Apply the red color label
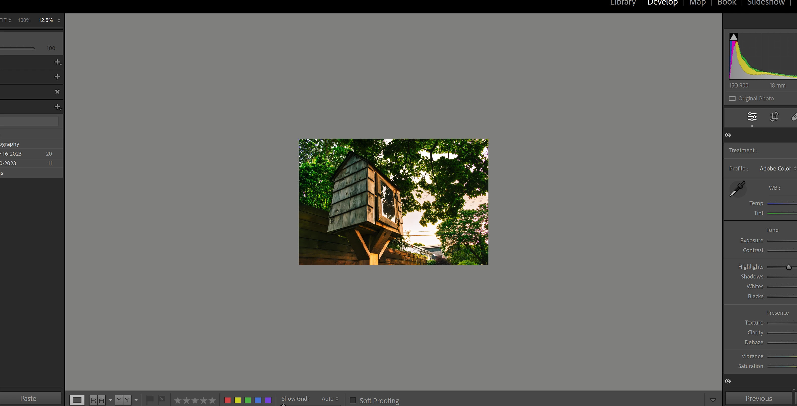The height and width of the screenshot is (406, 797). (227, 400)
